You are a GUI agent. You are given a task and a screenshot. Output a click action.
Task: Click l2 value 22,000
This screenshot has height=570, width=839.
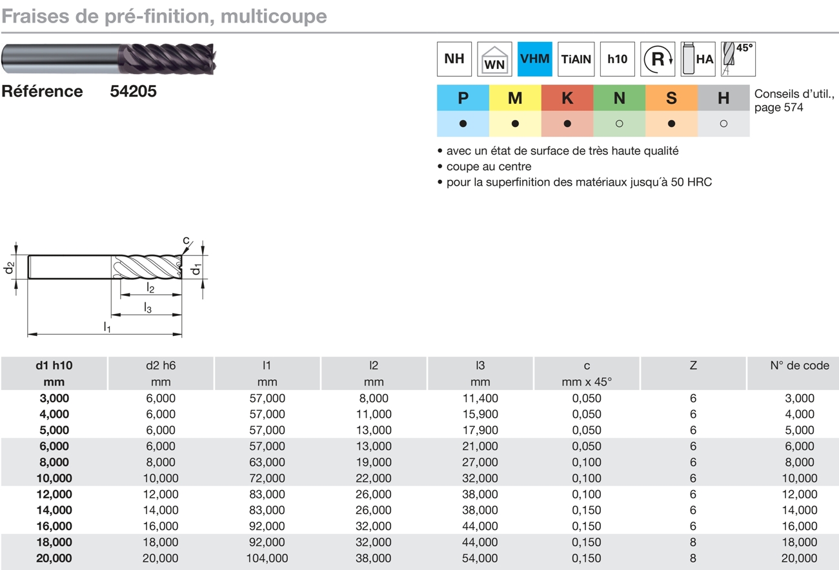373,478
